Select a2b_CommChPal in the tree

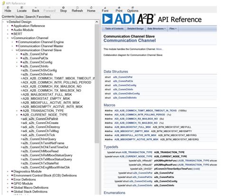point(35,54)
